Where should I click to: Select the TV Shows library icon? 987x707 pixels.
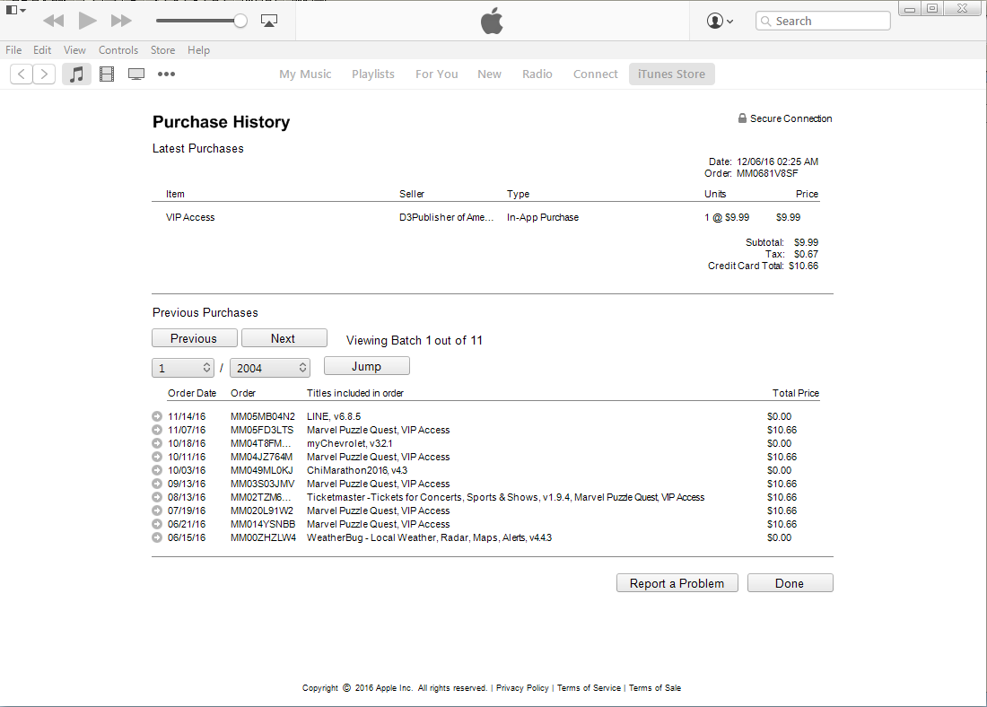[x=136, y=74]
